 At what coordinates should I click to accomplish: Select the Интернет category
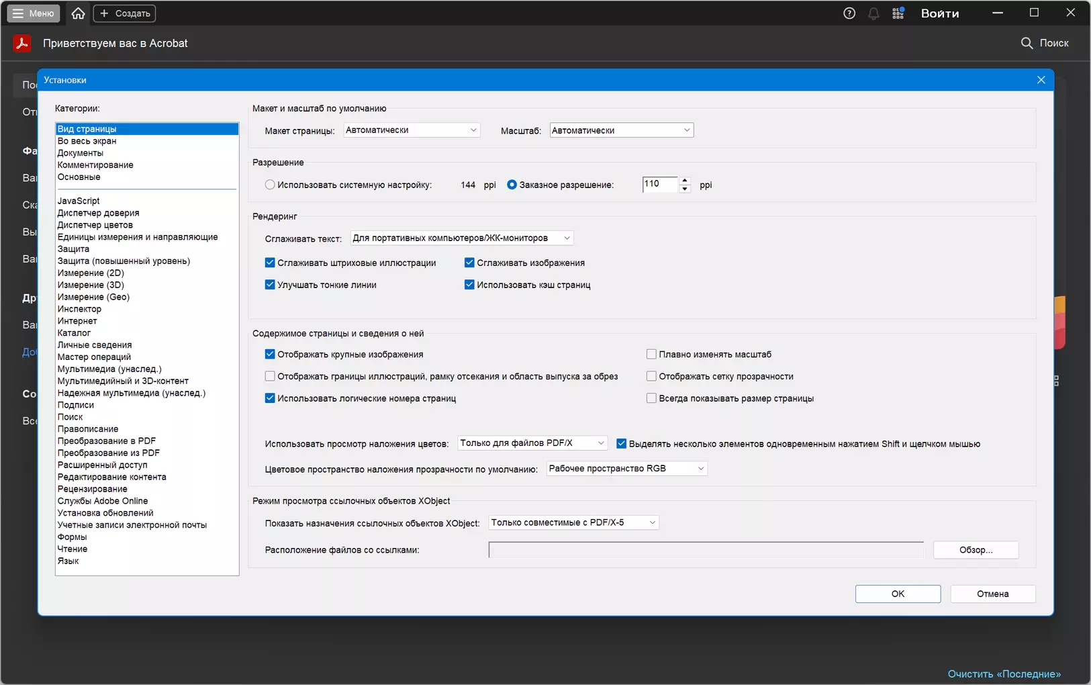tap(147, 321)
